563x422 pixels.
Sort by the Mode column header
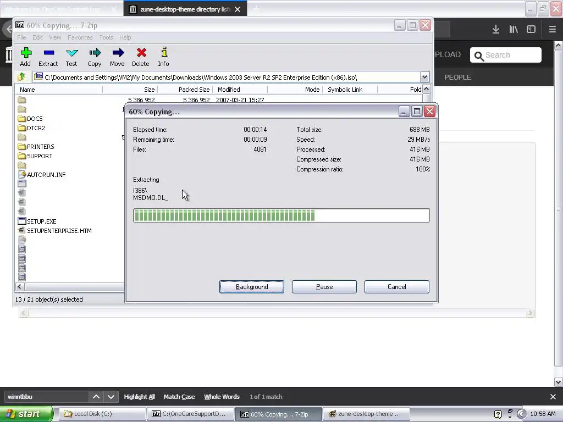pyautogui.click(x=295, y=90)
